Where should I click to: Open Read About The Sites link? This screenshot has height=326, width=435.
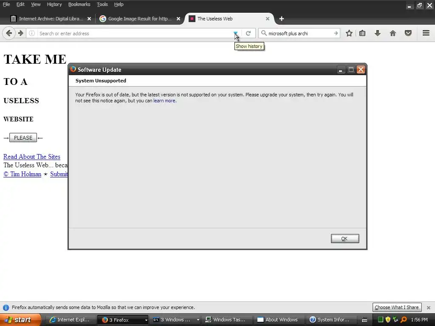(31, 157)
